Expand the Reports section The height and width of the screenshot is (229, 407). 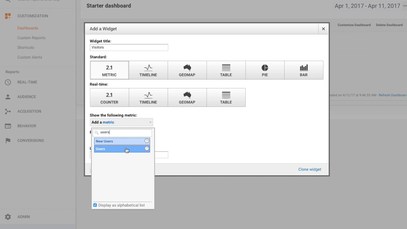point(12,72)
